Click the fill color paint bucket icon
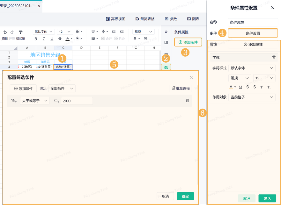Image resolution: width=281 pixels, height=205 pixels. (78, 38)
